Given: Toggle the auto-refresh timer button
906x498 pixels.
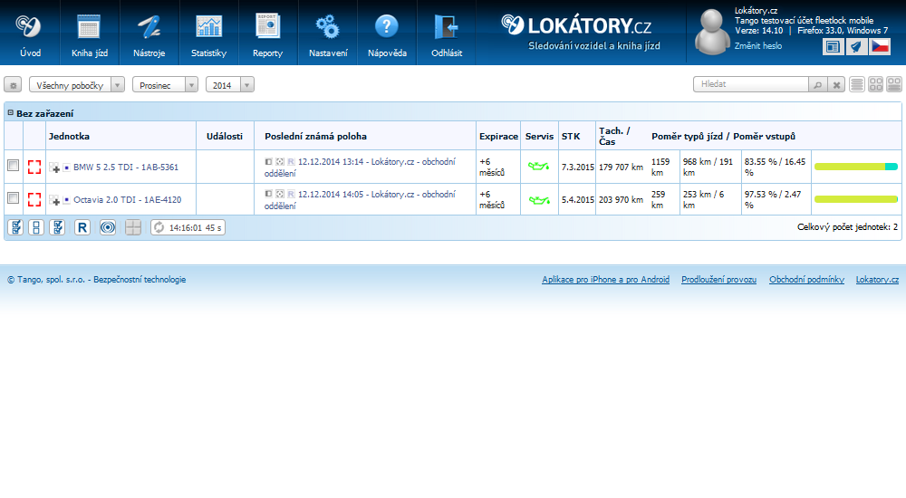Looking at the screenshot, I should pyautogui.click(x=188, y=227).
